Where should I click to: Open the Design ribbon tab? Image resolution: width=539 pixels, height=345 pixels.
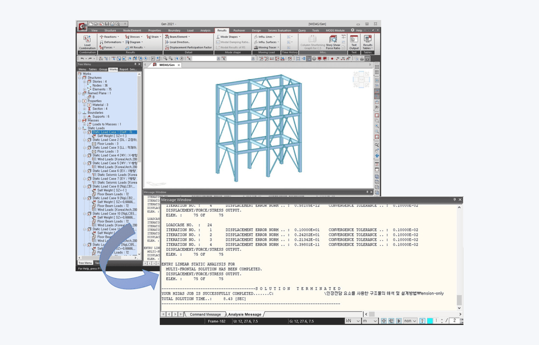(x=257, y=30)
